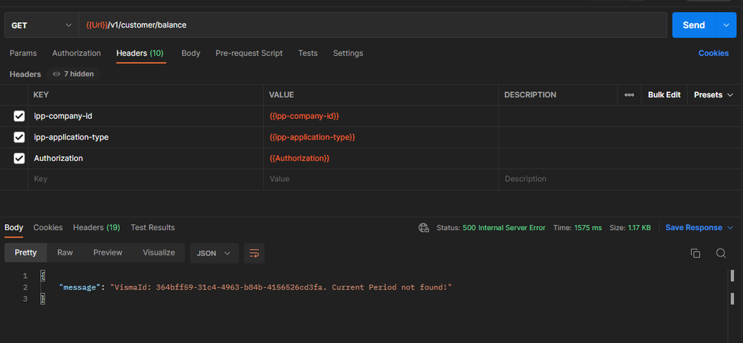Open the Pre-request Script tab

click(248, 53)
